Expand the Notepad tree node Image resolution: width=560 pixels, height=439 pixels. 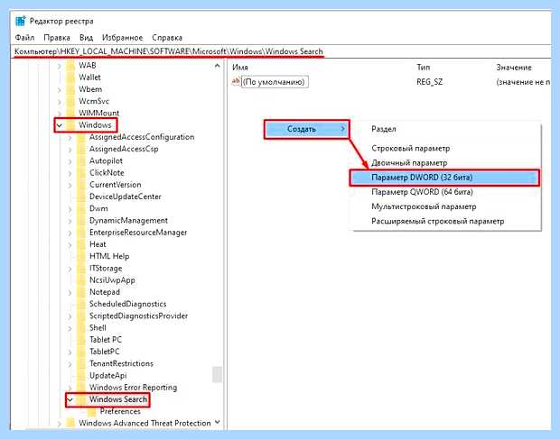(x=70, y=292)
